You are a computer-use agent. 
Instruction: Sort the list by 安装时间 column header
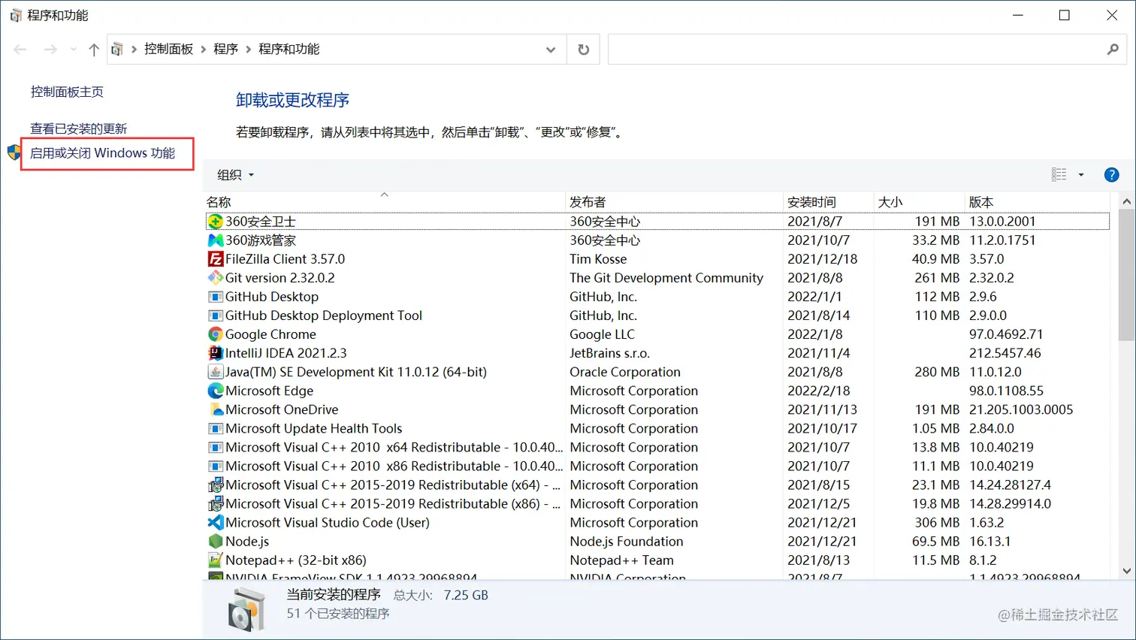pyautogui.click(x=828, y=202)
